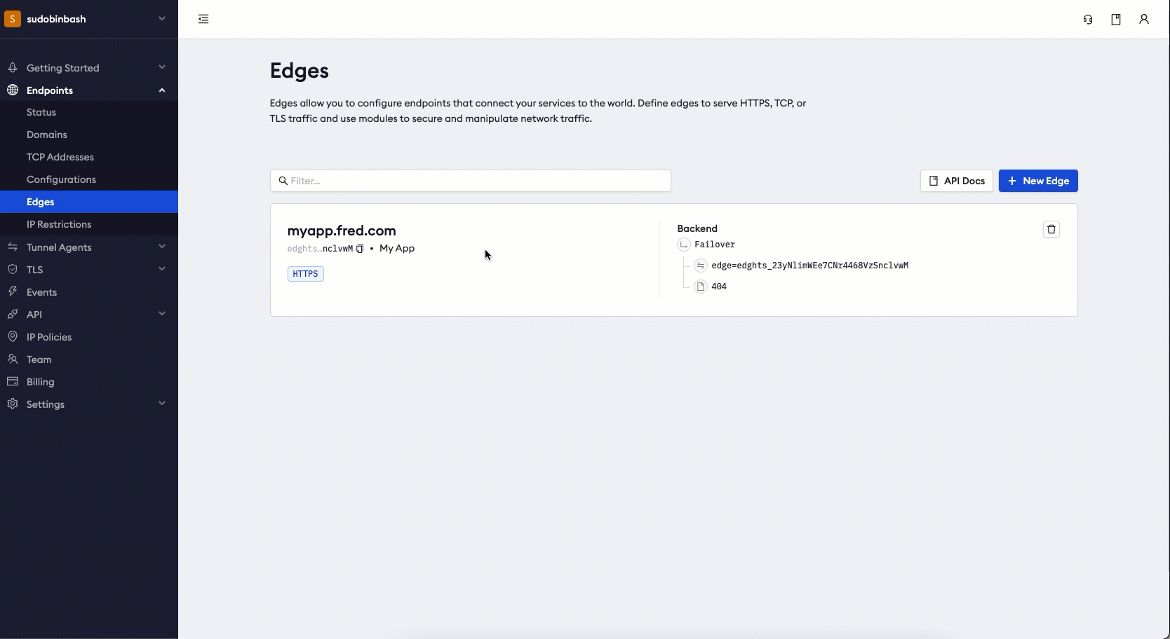This screenshot has height=639, width=1170.
Task: Open Billing via its card sidebar icon
Action: pyautogui.click(x=12, y=381)
